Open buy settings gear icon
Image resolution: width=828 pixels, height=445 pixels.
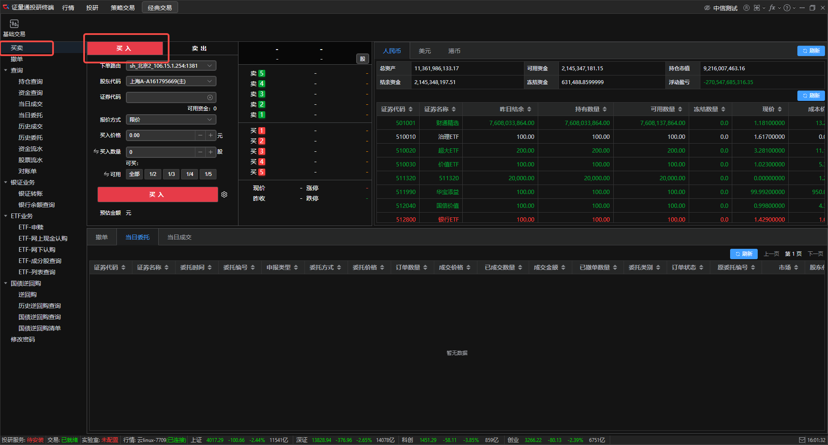(224, 194)
